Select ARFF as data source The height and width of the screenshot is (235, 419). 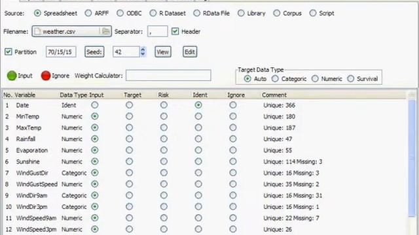click(88, 13)
